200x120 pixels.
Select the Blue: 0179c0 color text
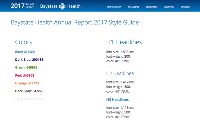pyautogui.click(x=25, y=52)
